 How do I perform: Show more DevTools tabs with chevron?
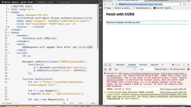(x=162, y=65)
